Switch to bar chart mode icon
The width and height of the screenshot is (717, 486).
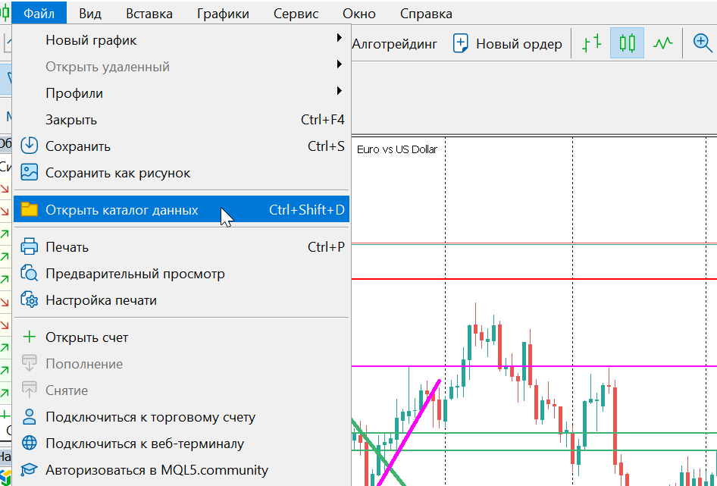[x=591, y=43]
